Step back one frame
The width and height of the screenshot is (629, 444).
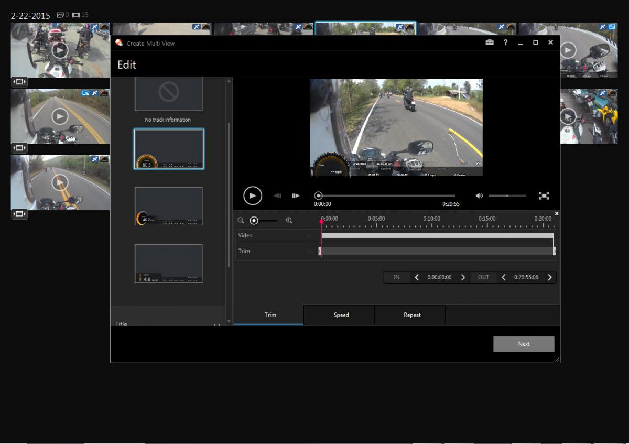pos(277,196)
